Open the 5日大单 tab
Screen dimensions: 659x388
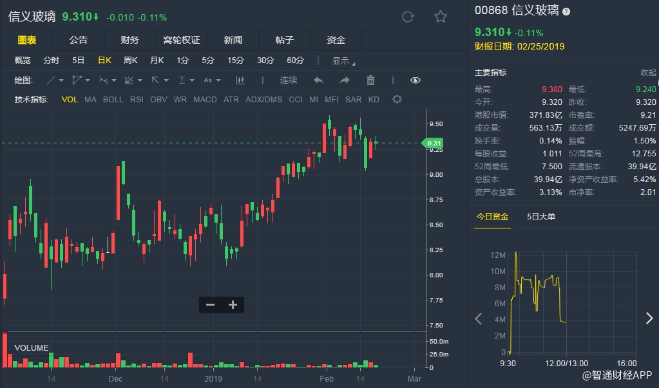pyautogui.click(x=542, y=216)
